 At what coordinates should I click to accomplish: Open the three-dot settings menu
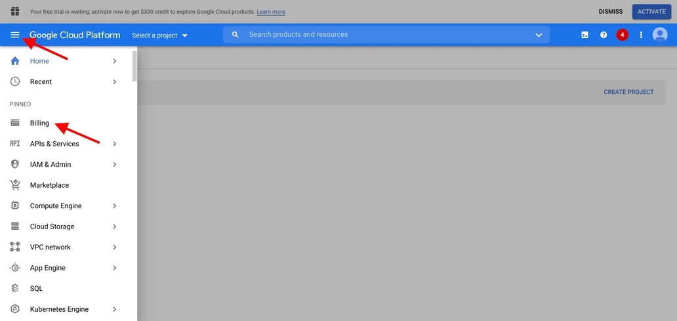(641, 35)
